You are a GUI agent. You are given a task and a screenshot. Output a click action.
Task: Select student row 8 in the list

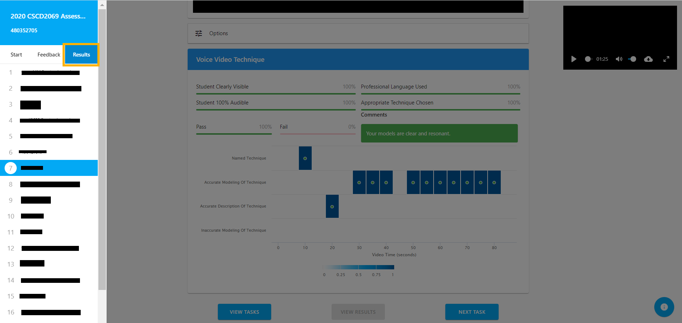pos(49,184)
